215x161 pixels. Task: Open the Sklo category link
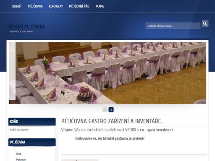[x=18, y=154]
